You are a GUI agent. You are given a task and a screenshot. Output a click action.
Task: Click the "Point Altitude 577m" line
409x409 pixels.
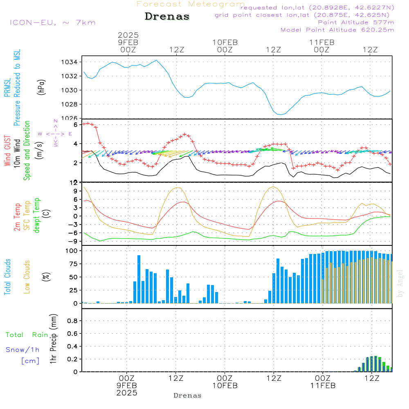[356, 22]
